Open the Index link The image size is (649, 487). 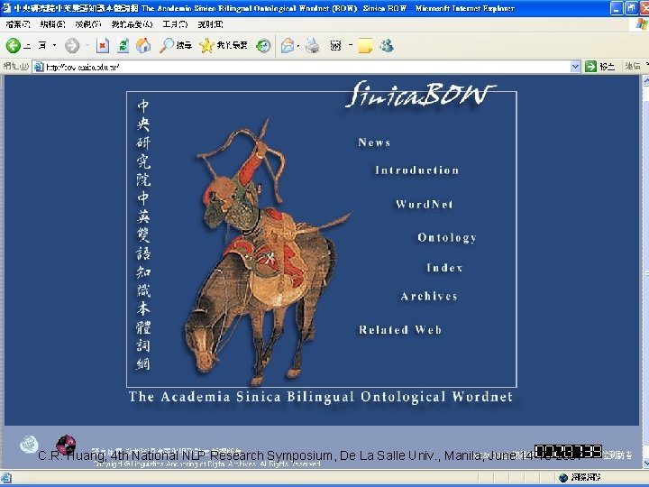tap(444, 268)
